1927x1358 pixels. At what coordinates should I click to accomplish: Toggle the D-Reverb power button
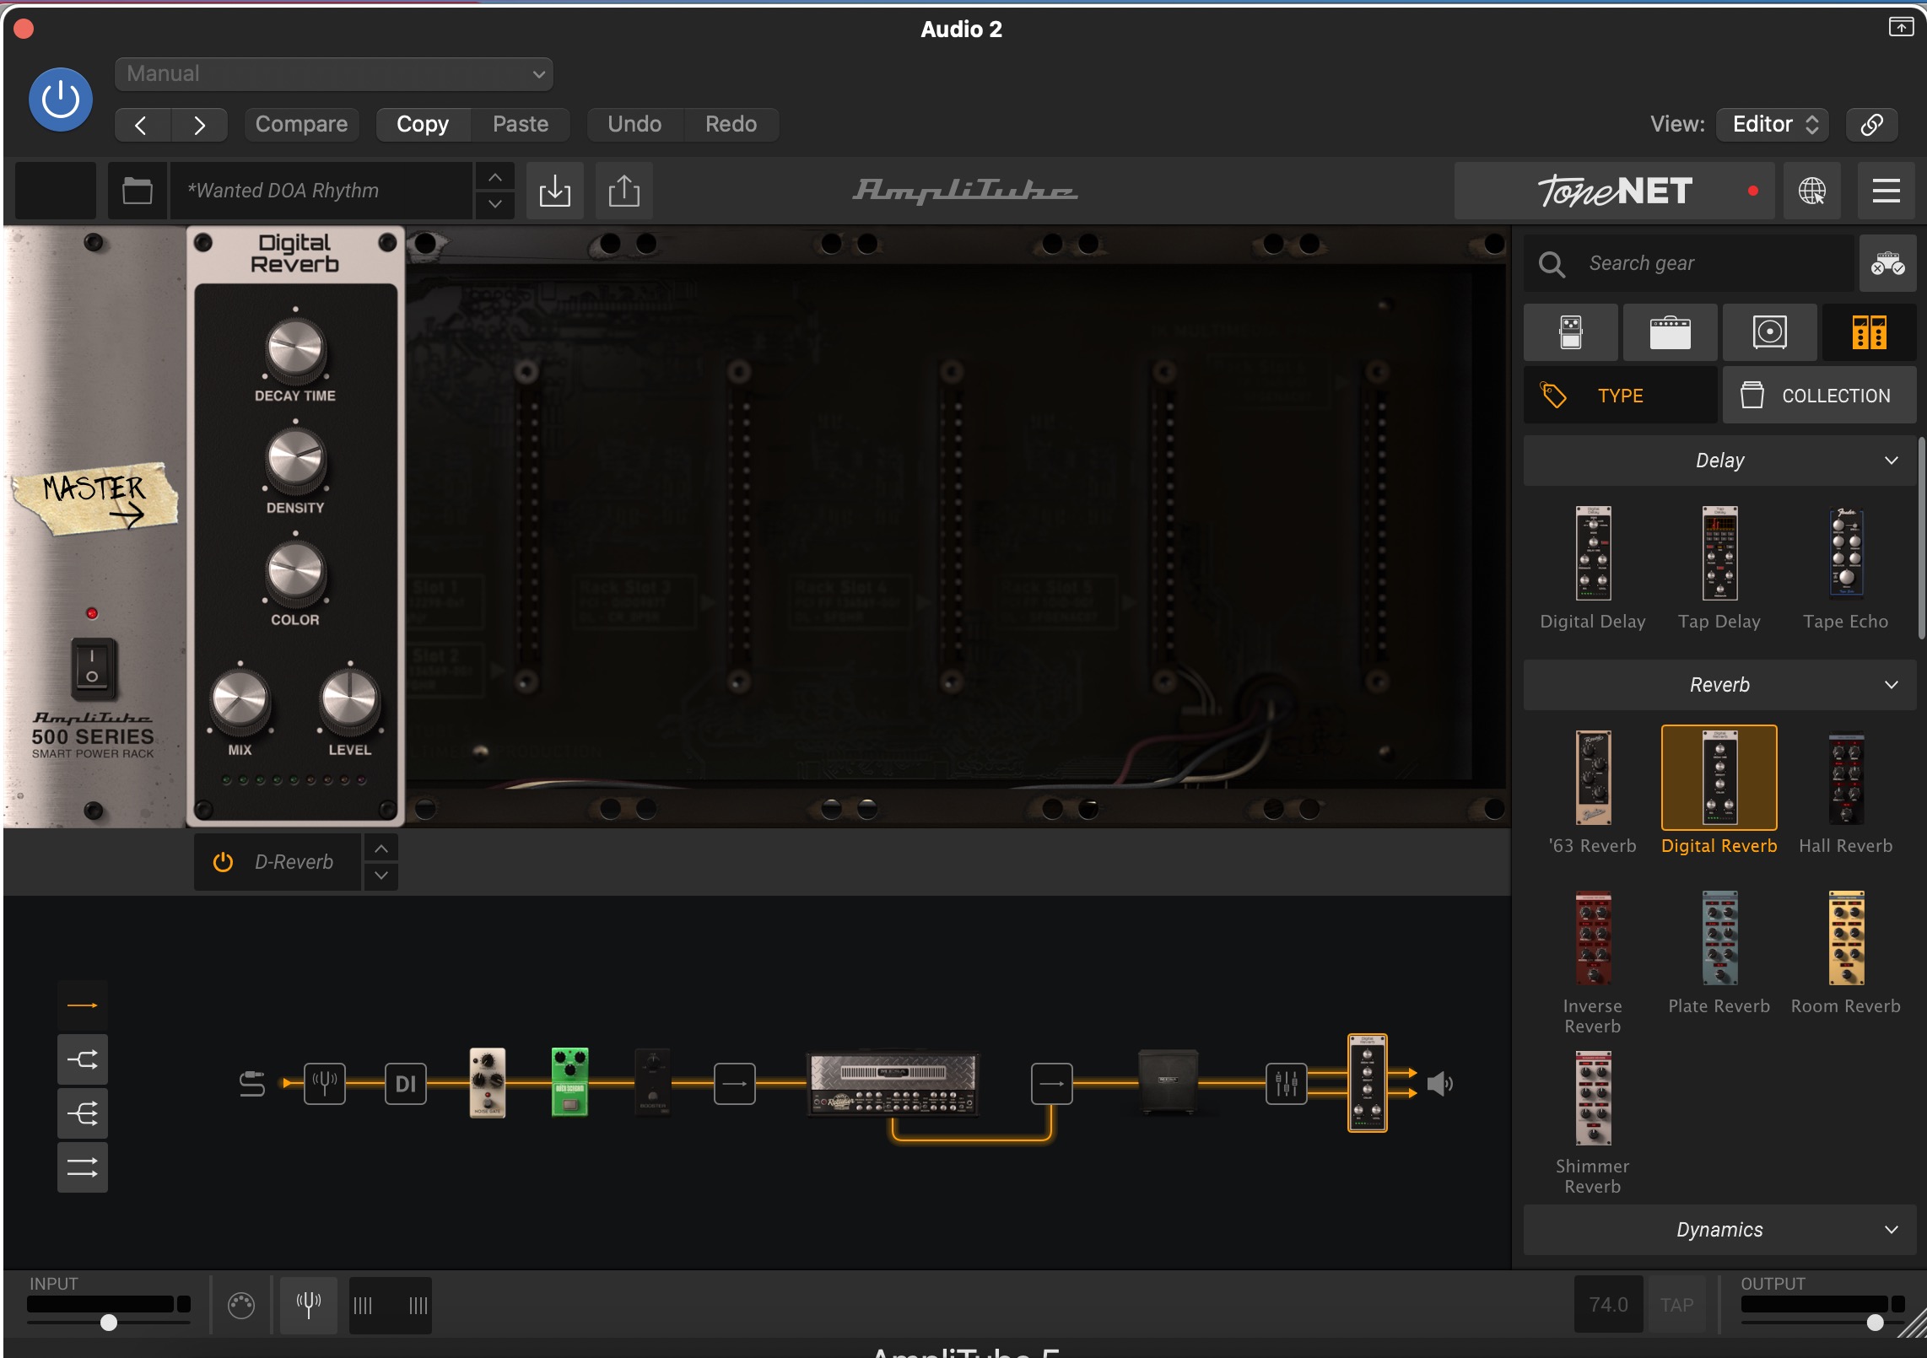coord(223,862)
